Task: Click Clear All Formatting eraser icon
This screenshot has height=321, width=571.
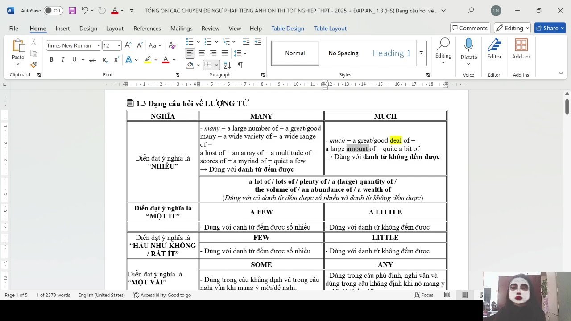Action: (x=172, y=45)
